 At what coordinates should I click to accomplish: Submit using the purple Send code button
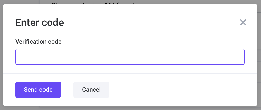pos(38,89)
